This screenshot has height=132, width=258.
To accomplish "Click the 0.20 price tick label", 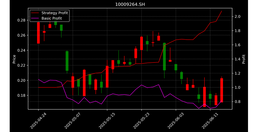I will [x=21, y=80].
